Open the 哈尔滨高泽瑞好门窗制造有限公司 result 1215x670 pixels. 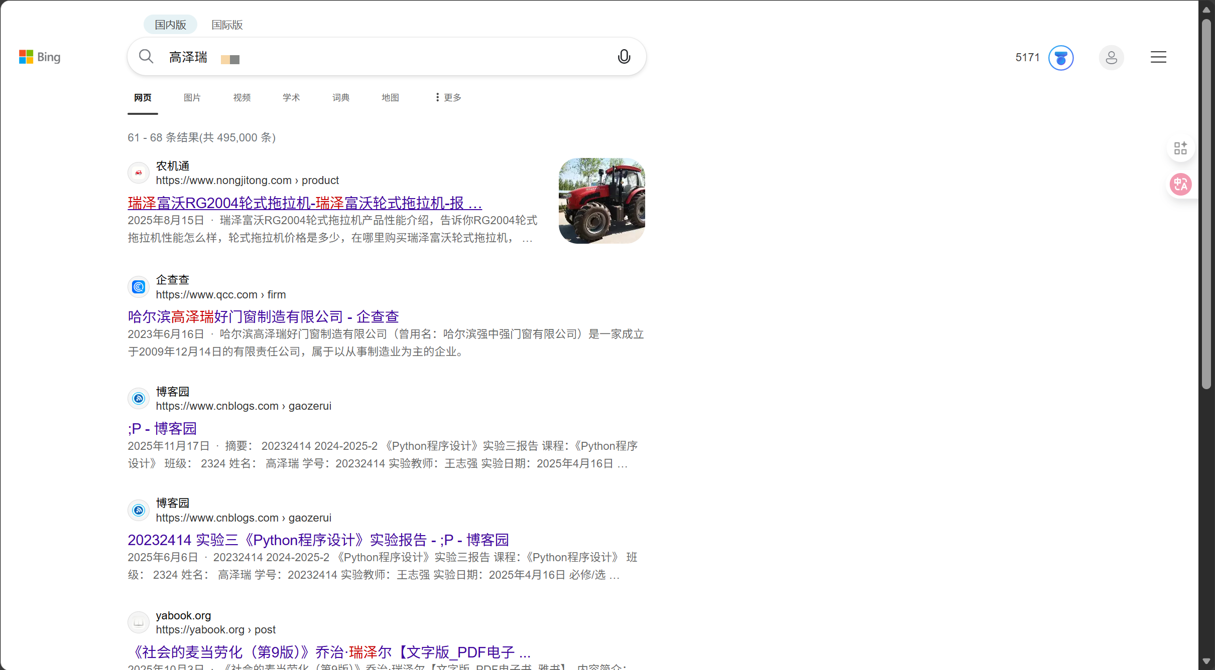coord(263,316)
